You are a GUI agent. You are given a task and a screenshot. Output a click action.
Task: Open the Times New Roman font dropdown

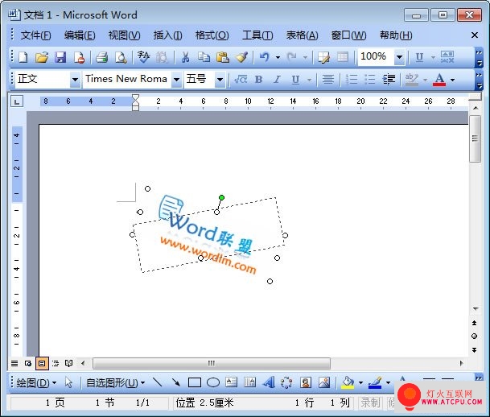point(176,80)
